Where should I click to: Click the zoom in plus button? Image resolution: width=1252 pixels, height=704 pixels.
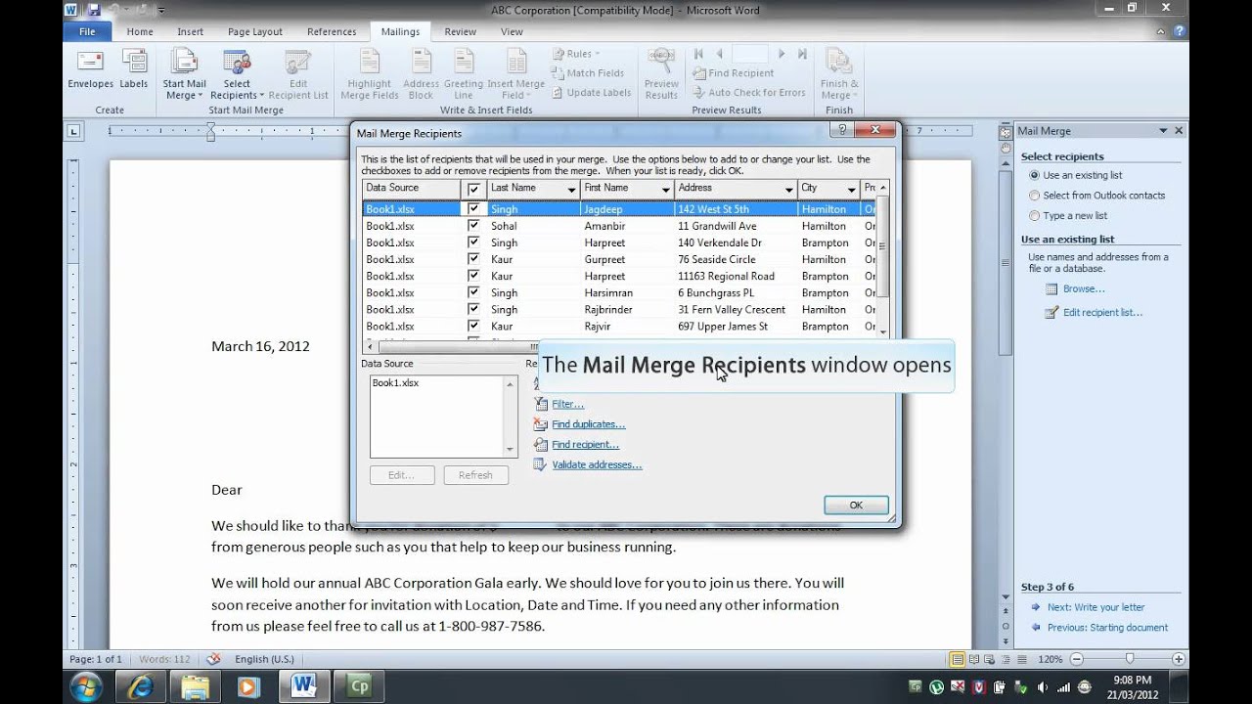click(x=1179, y=659)
